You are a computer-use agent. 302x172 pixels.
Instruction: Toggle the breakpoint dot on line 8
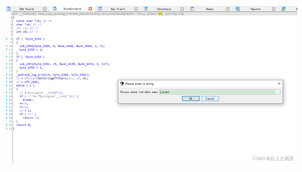click(x=7, y=39)
